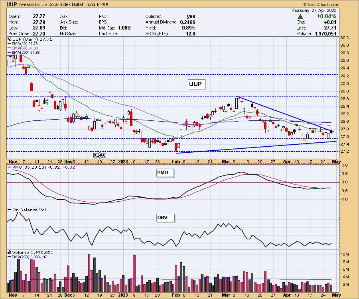
Task: Click the Invesco DB US Dollar fund name
Action: (x=57, y=4)
